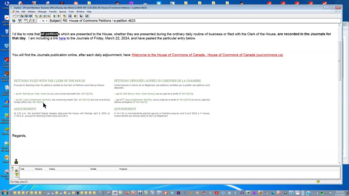The width and height of the screenshot is (349, 196).
Task: Click the attach file toolbar icon
Action: coord(64,16)
